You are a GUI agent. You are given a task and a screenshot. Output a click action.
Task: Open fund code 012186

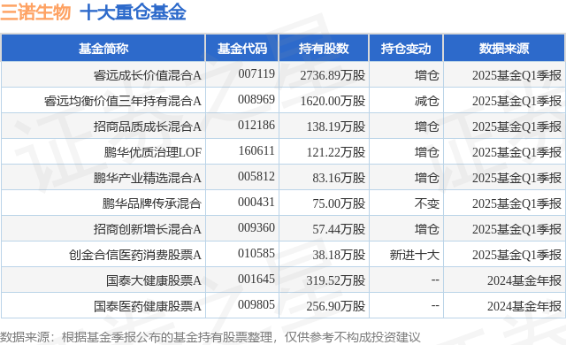click(x=256, y=126)
